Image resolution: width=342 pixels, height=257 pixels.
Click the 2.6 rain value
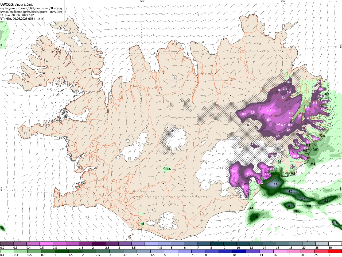(x=326, y=201)
